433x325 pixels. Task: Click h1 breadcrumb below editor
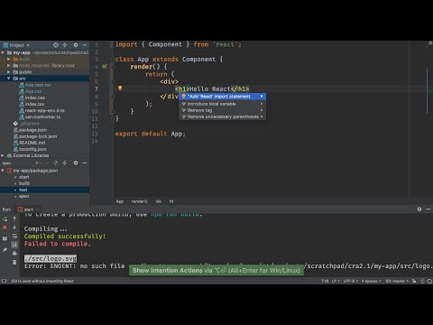tap(171, 201)
